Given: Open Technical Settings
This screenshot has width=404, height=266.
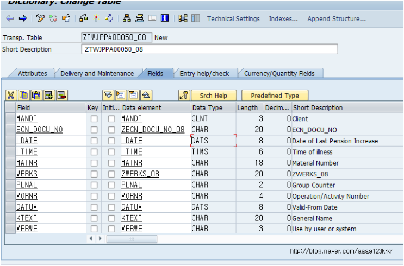Looking at the screenshot, I should click(x=233, y=19).
